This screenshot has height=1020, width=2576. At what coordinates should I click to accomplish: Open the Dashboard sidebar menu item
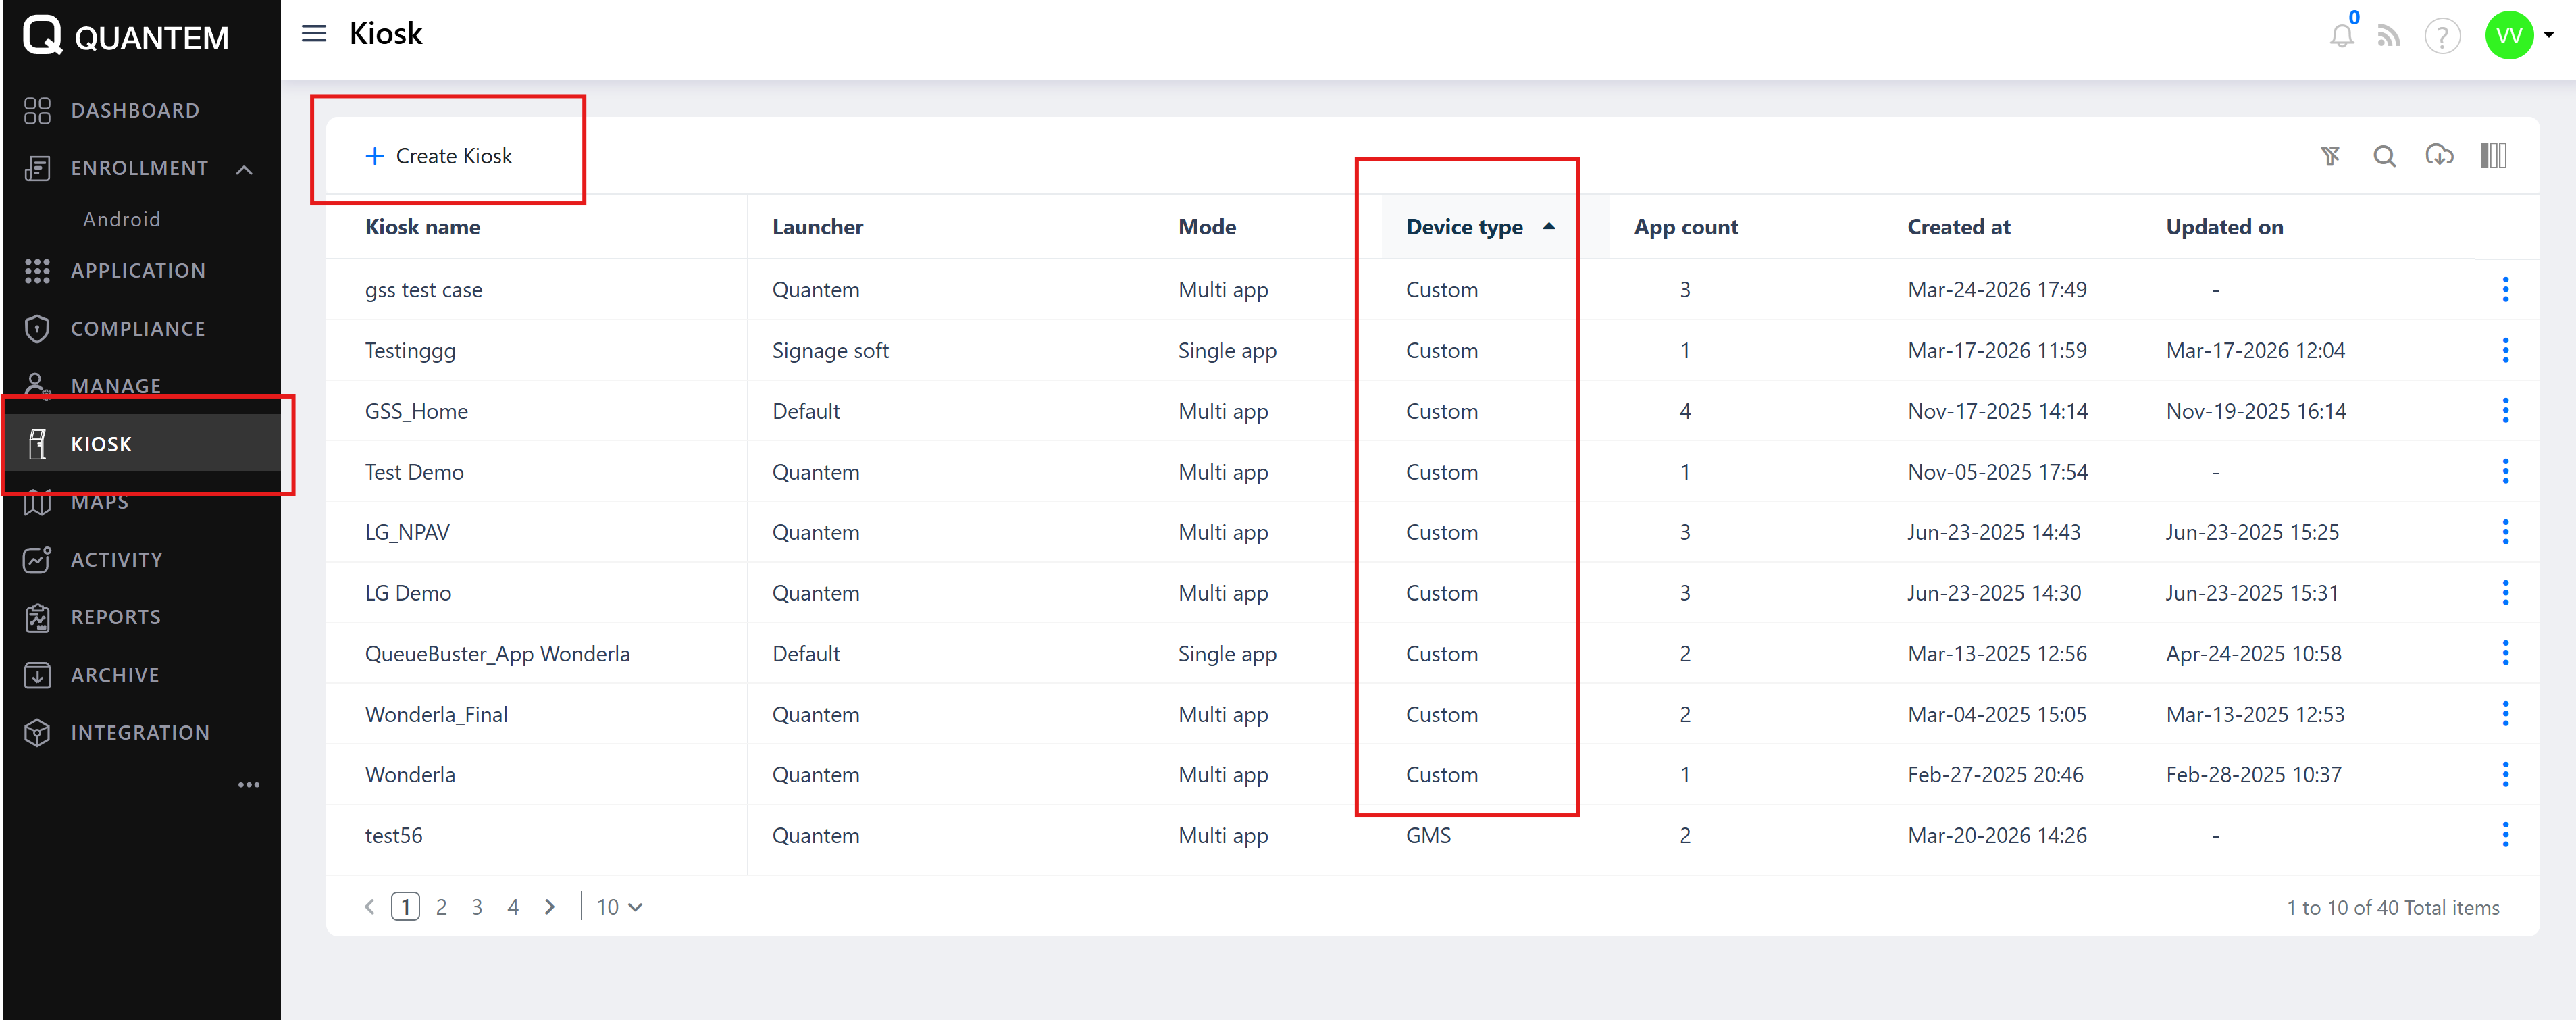pyautogui.click(x=135, y=111)
